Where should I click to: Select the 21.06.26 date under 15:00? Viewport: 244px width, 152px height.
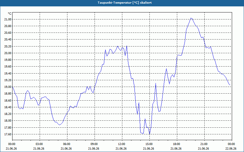pos(149,149)
